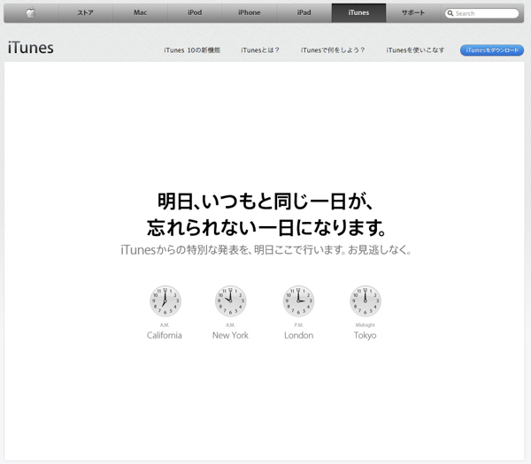Click the Apple logo home icon

(x=31, y=13)
